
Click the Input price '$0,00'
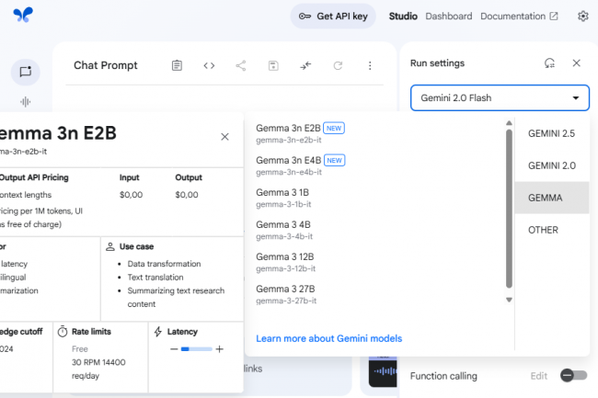point(131,195)
